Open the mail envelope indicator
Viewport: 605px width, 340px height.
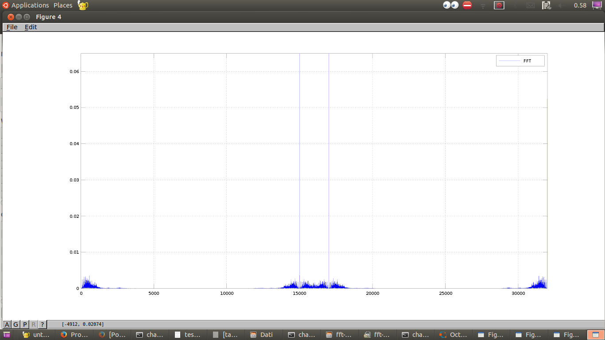531,5
